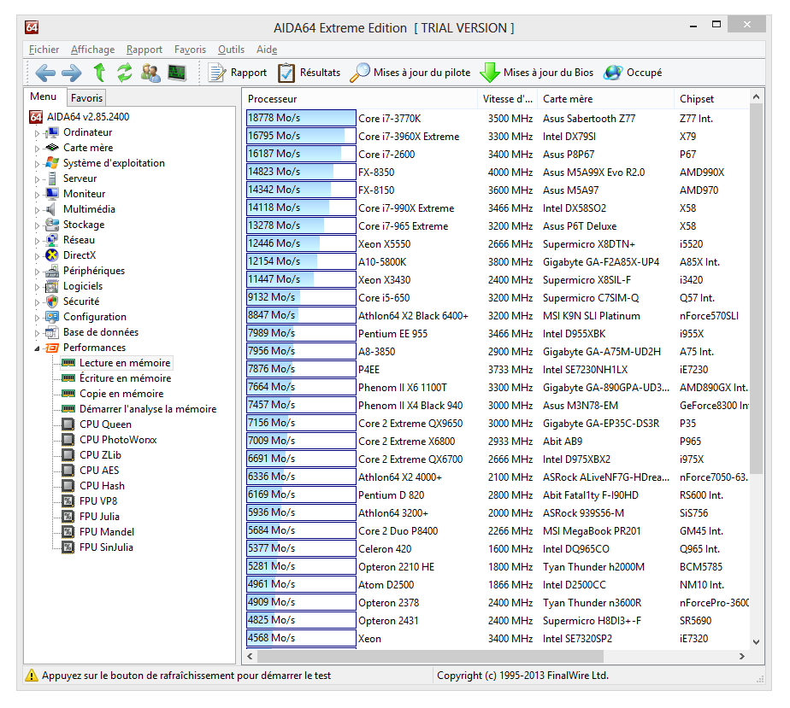The width and height of the screenshot is (790, 708).
Task: Open the Rapport toolbar button
Action: 238,73
